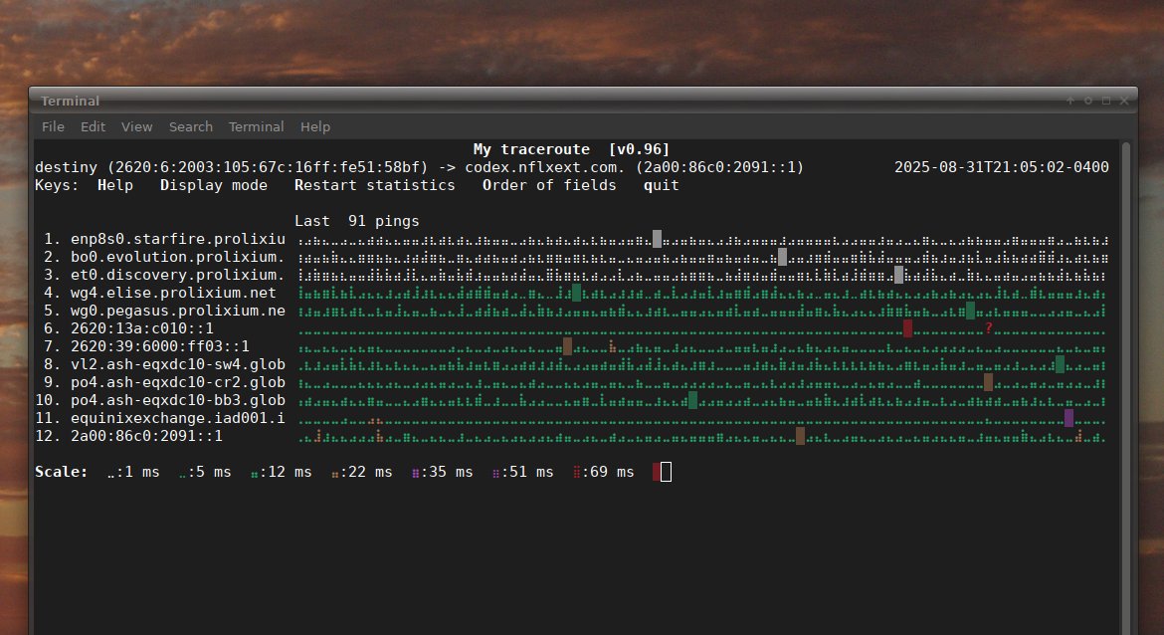Click the green highlighted block in hop 5 graph

970,311
